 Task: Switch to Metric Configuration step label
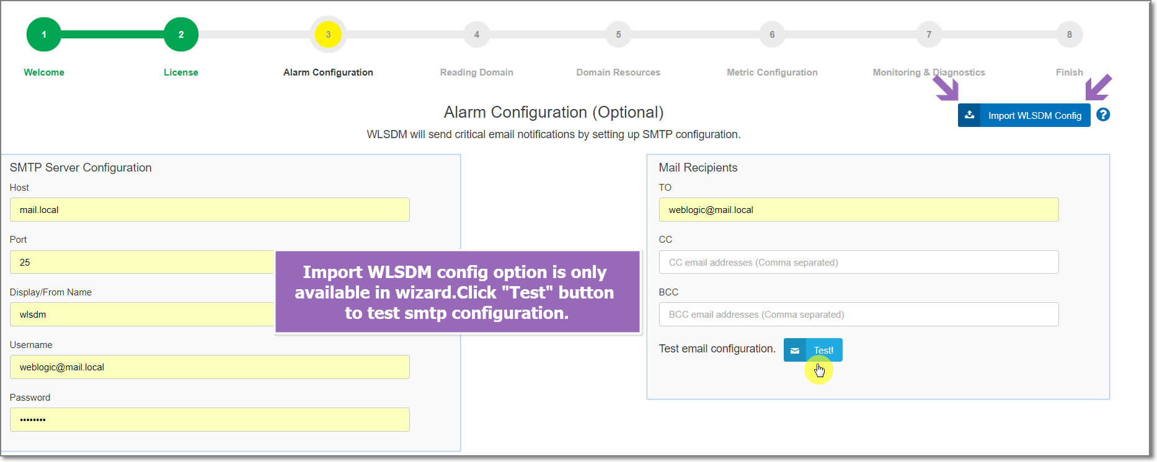tap(772, 72)
